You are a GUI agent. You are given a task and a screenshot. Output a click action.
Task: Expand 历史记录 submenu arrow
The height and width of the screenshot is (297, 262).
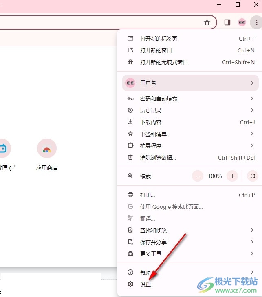pyautogui.click(x=252, y=110)
